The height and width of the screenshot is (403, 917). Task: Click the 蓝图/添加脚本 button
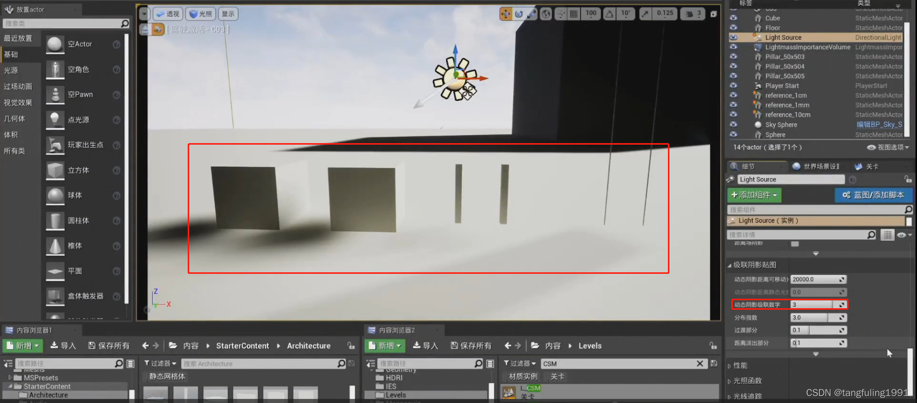(x=874, y=195)
